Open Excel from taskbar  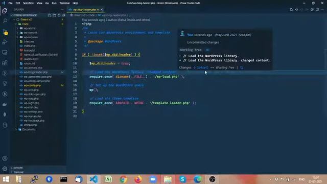108,179
